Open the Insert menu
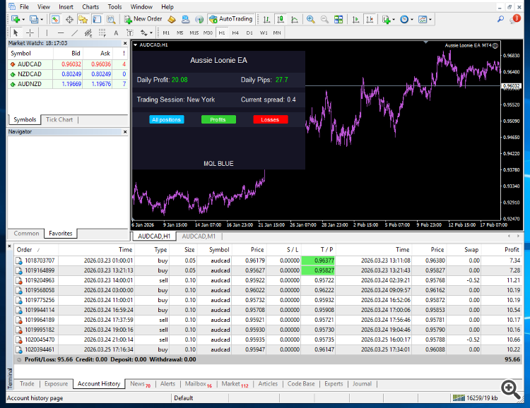This screenshot has height=408, width=530. (x=66, y=7)
